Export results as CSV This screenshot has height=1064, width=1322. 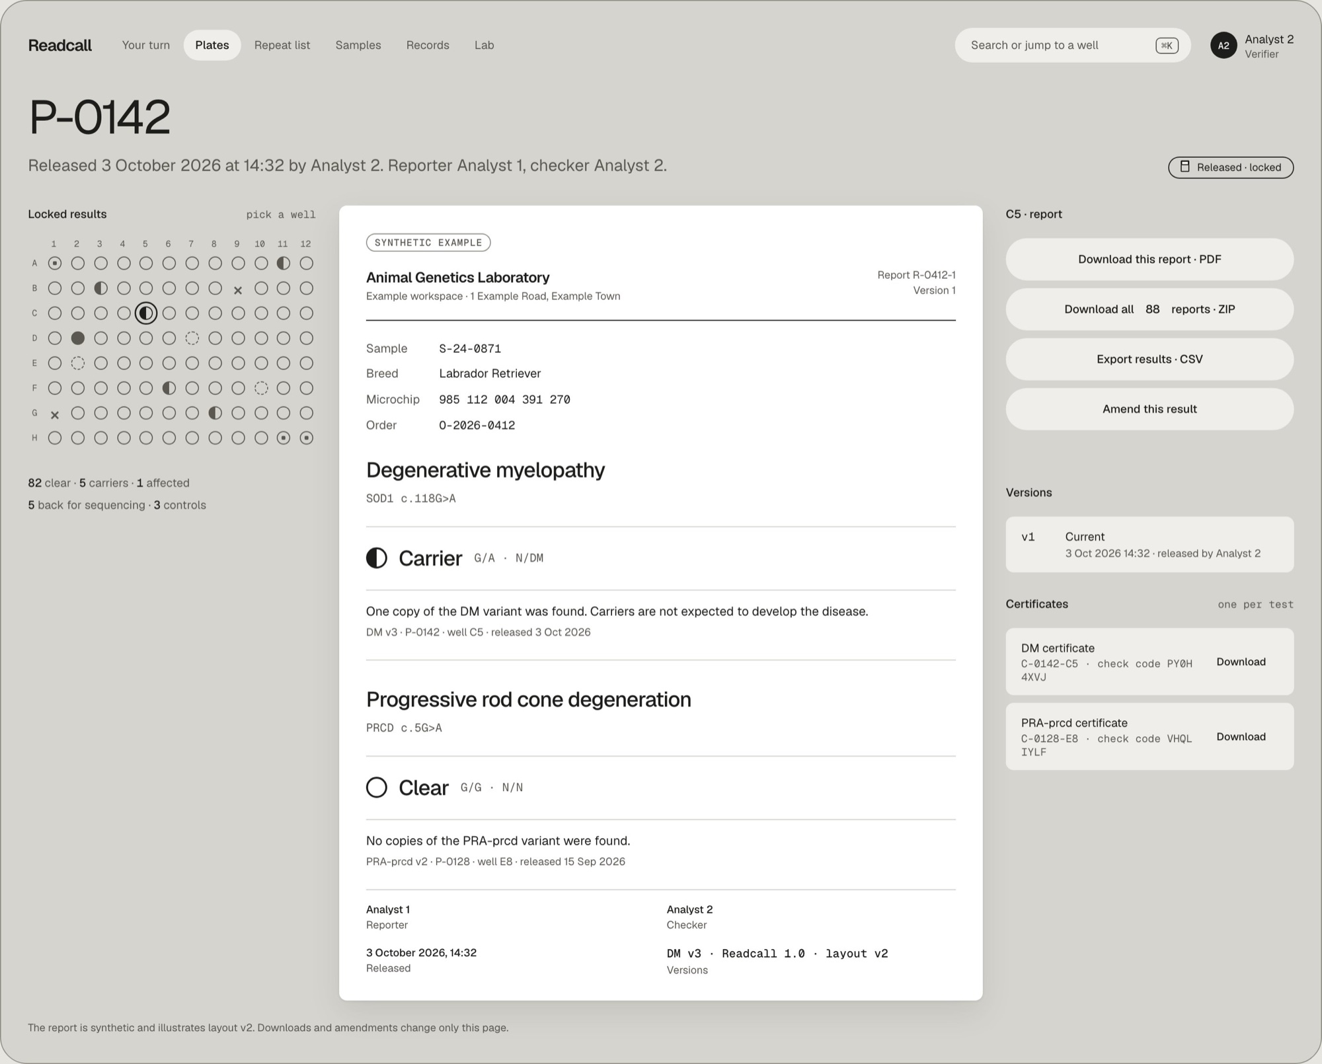1149,359
